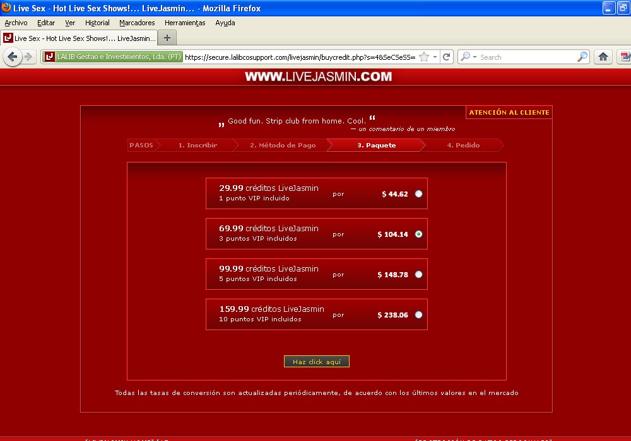
Task: Click step 1. Inscribir
Action: click(x=198, y=145)
